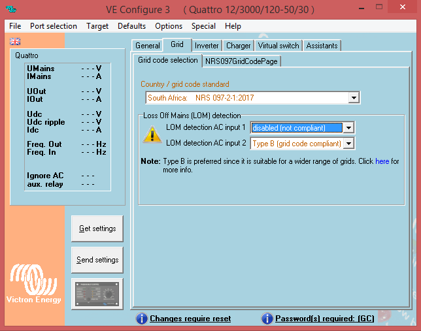Open the NRS097GridCodePage sub-tab

tap(241, 61)
